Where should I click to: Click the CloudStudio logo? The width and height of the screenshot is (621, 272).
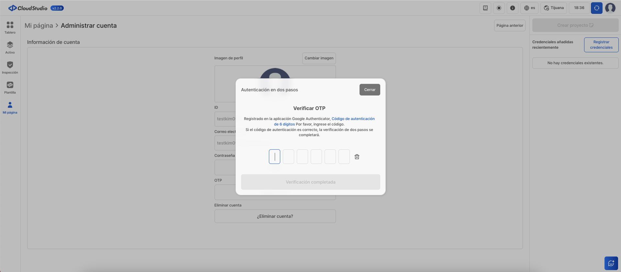(28, 8)
